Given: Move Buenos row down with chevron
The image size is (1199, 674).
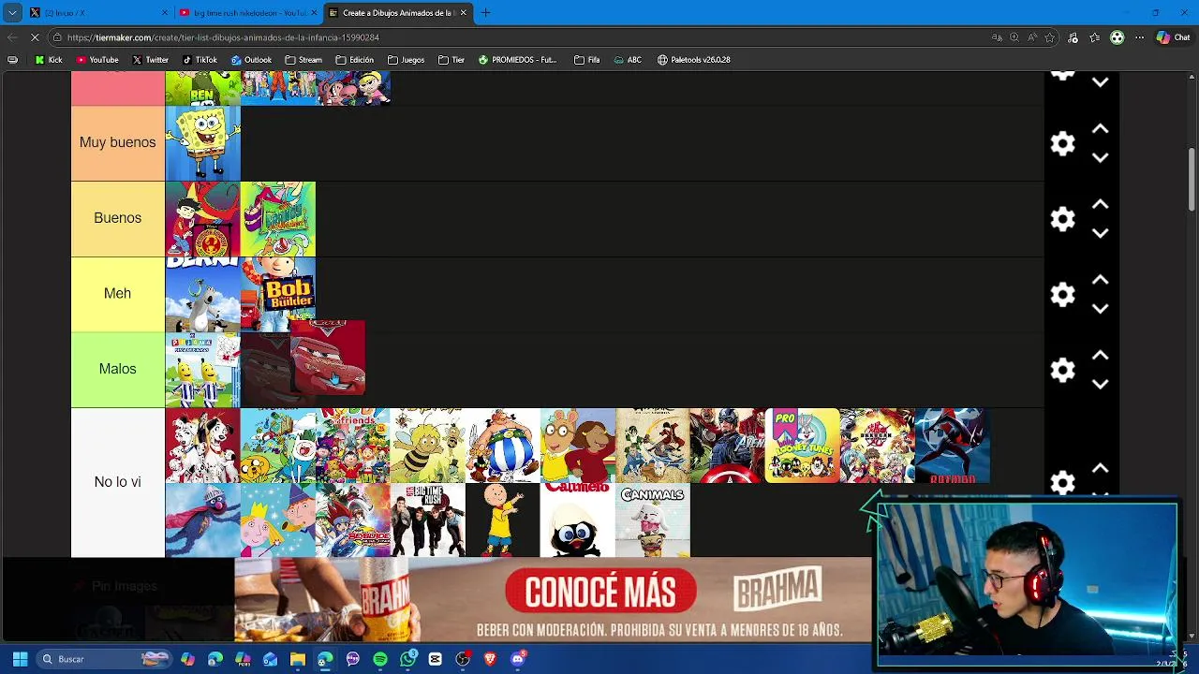Looking at the screenshot, I should tap(1101, 233).
